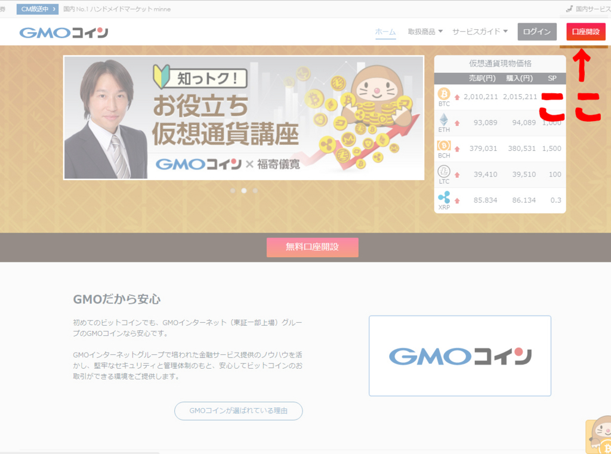The height and width of the screenshot is (454, 611).
Task: Click the 売却(円) column header
Action: pos(482,78)
